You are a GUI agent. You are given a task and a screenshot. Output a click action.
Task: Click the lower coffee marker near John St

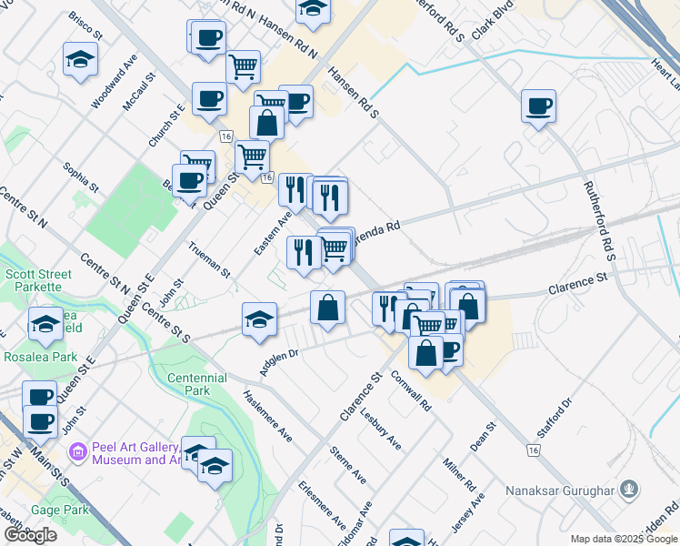(x=40, y=421)
